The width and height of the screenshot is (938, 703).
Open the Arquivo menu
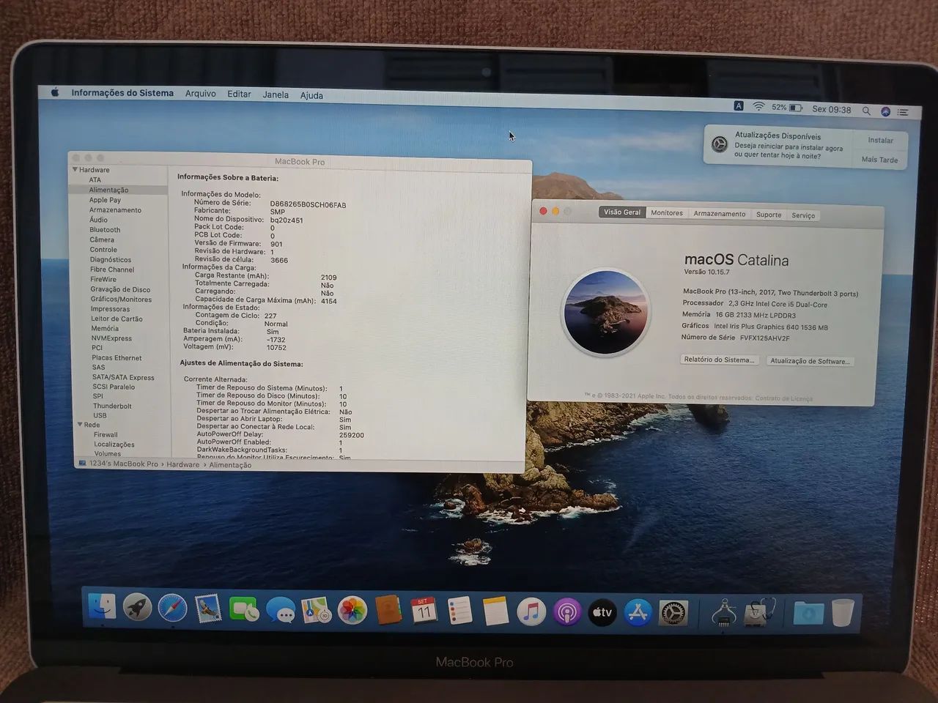[x=200, y=94]
